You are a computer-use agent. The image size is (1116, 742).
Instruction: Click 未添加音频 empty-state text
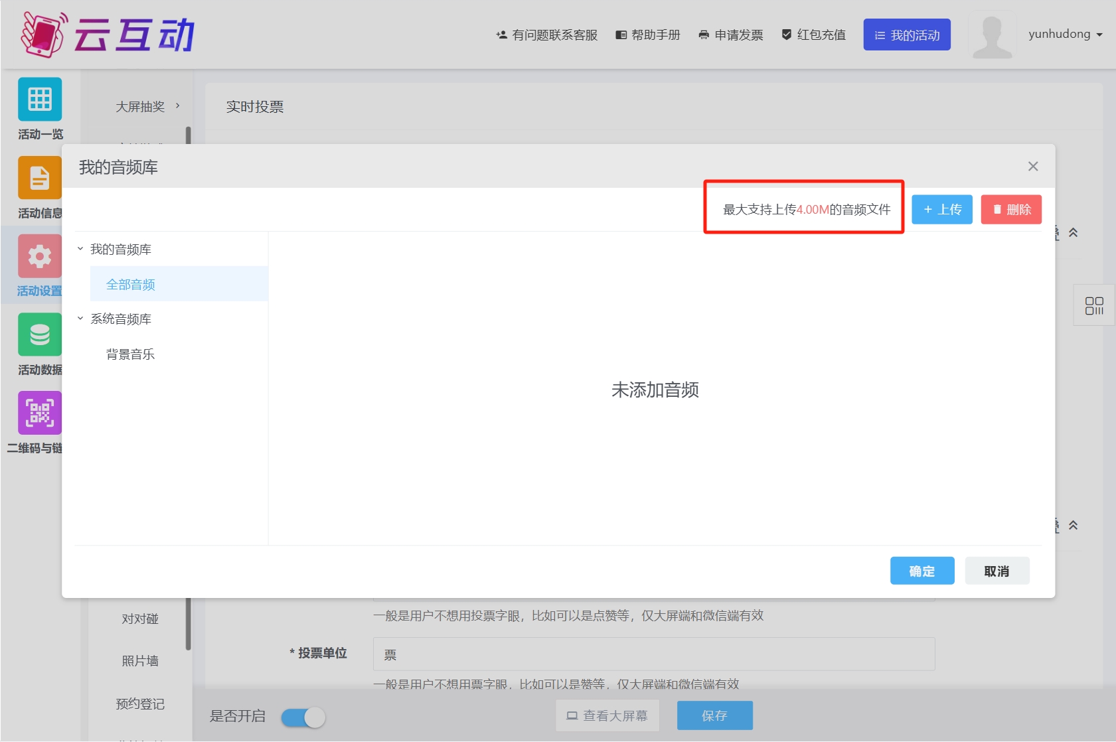(x=655, y=390)
